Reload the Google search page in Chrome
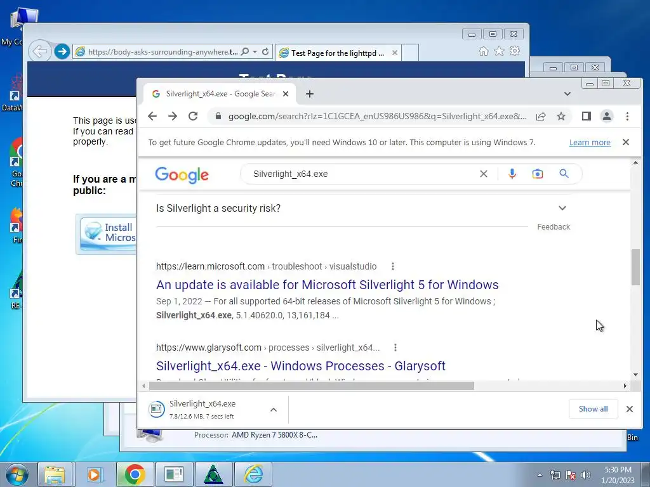This screenshot has width=650, height=487. pyautogui.click(x=193, y=117)
